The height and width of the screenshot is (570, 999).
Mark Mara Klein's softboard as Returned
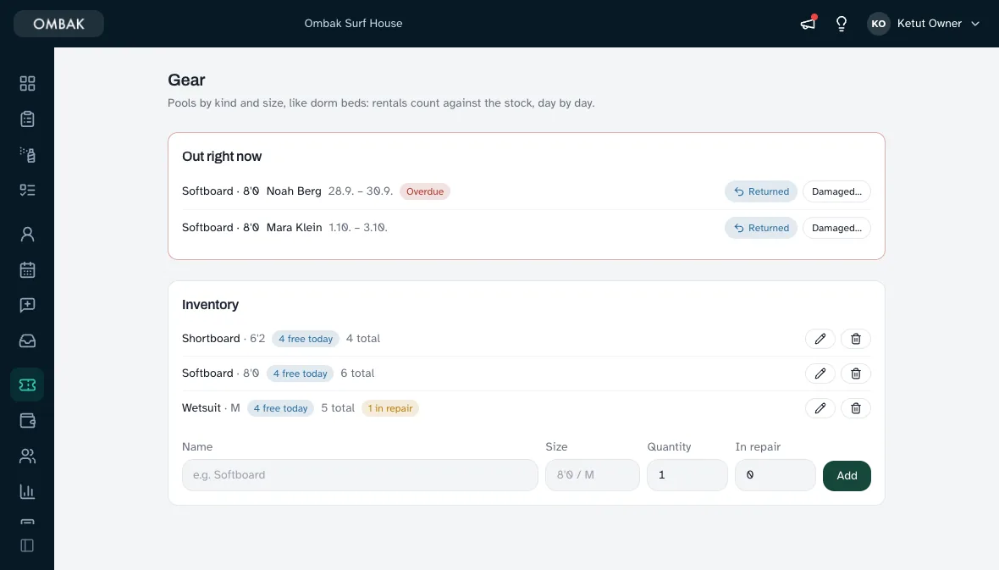761,228
